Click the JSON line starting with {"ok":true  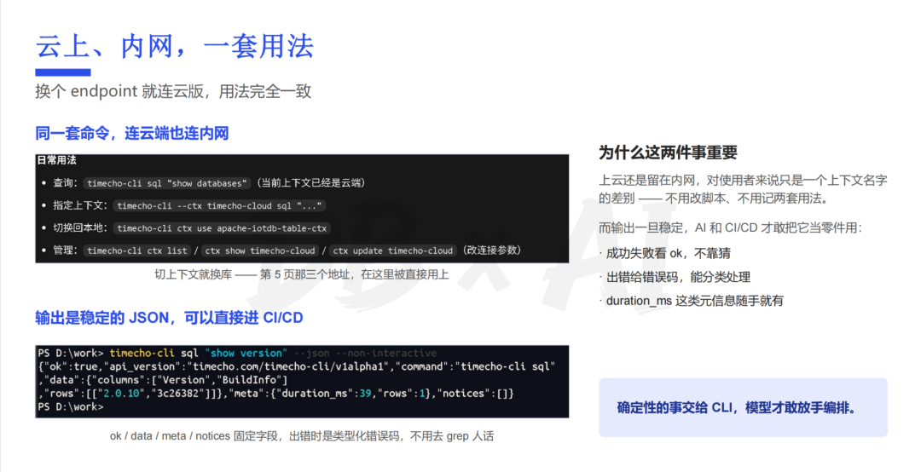tap(297, 366)
